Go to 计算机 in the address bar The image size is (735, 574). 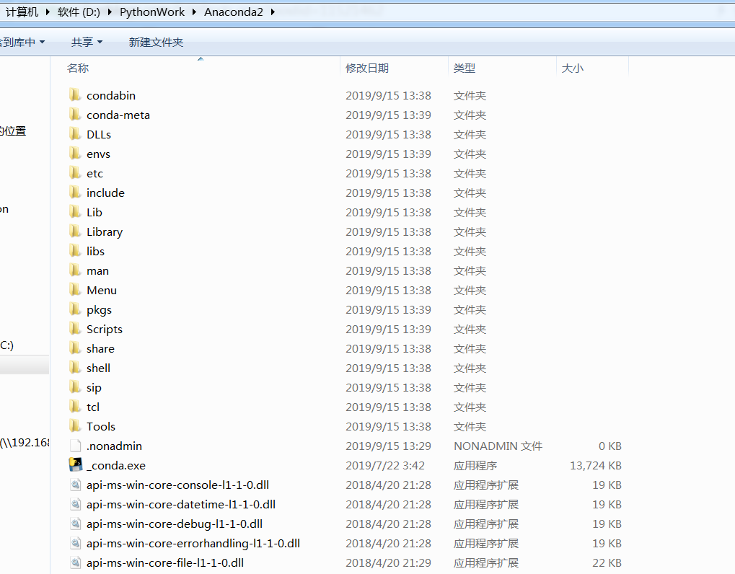pyautogui.click(x=22, y=12)
